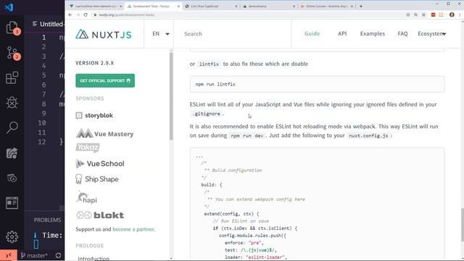Open Search view in VS Code activity bar
This screenshot has width=464, height=261.
[12, 128]
